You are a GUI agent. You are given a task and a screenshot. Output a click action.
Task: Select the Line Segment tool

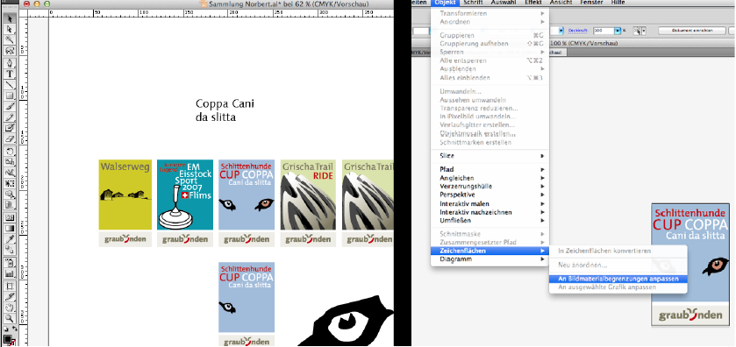[x=10, y=85]
